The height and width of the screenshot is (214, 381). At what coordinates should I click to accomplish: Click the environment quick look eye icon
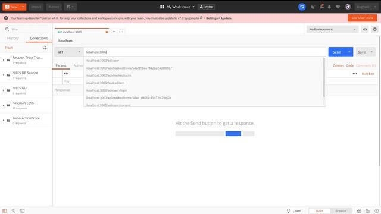pos(365,29)
